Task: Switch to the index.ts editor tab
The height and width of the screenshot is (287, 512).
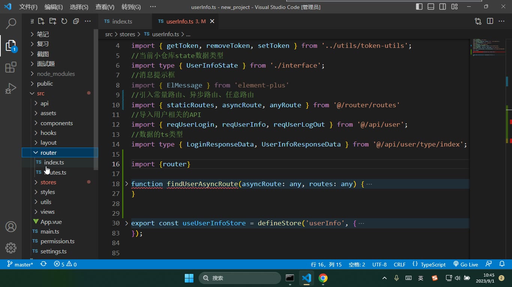Action: [x=122, y=22]
